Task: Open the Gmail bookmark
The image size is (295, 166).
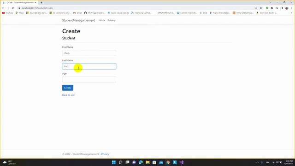Action: click(x=77, y=13)
